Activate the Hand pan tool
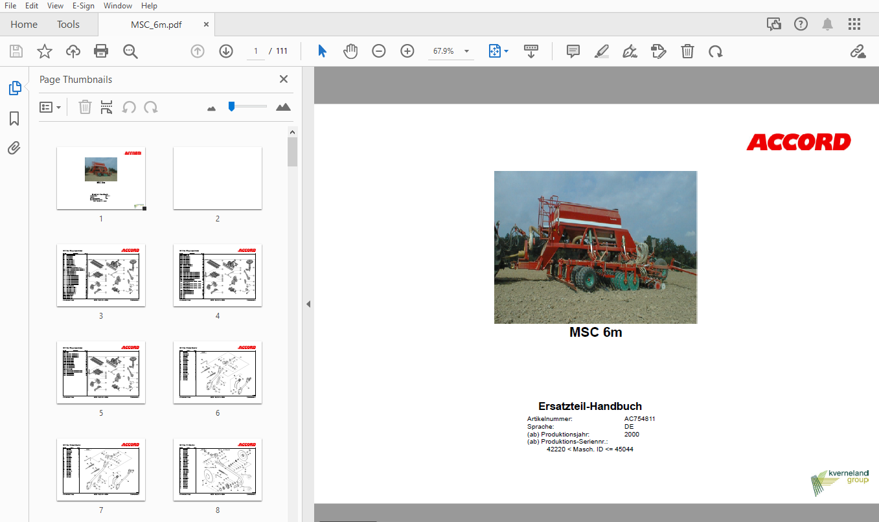The image size is (879, 522). coord(350,51)
